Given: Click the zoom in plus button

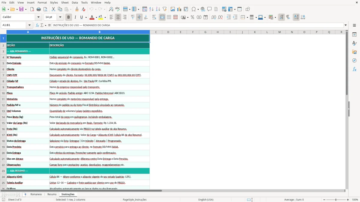Looking at the screenshot, I should coord(348,200).
